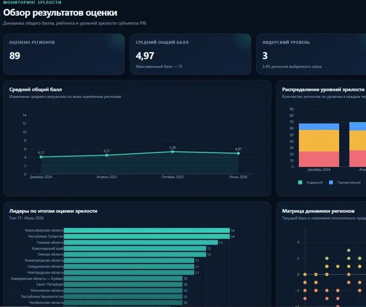Select the Кемеровская область — Кузбасс bar
The image size is (366, 307).
[x=123, y=279]
